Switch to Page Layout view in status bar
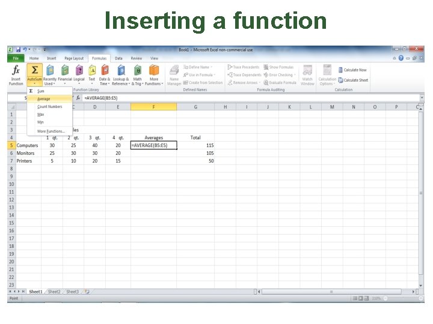Viewport: 433px width, 324px height. pyautogui.click(x=361, y=298)
